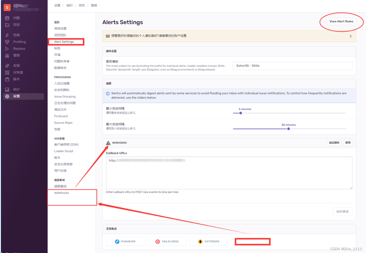This screenshot has height=253, width=366.
Task: Open 正在处理的问题 menu item
Action: (x=65, y=103)
